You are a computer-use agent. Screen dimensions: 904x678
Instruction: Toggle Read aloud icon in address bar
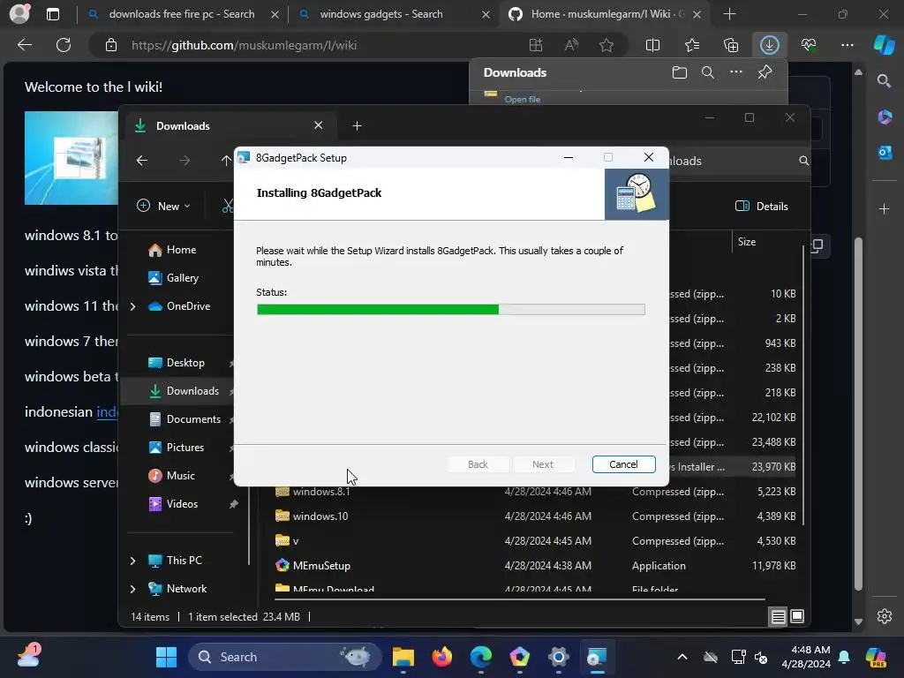571,45
